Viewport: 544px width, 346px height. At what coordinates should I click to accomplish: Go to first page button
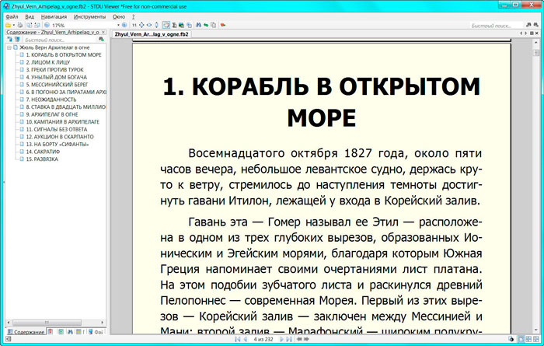coord(237,339)
